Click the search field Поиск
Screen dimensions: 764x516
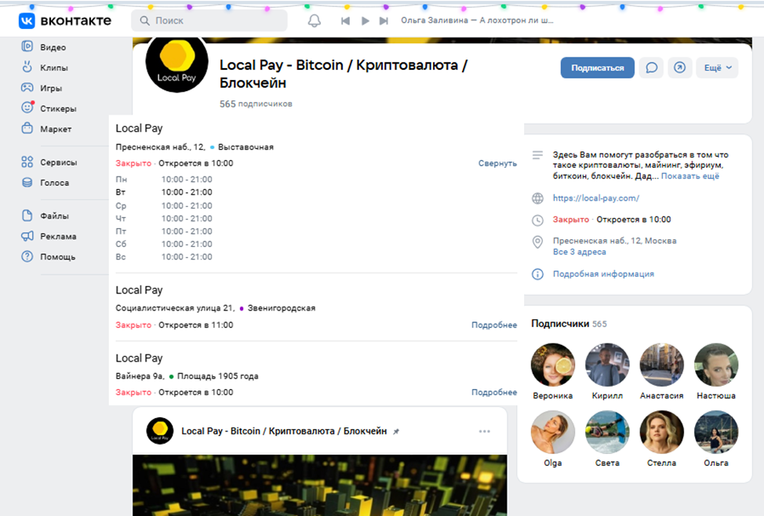pyautogui.click(x=209, y=20)
